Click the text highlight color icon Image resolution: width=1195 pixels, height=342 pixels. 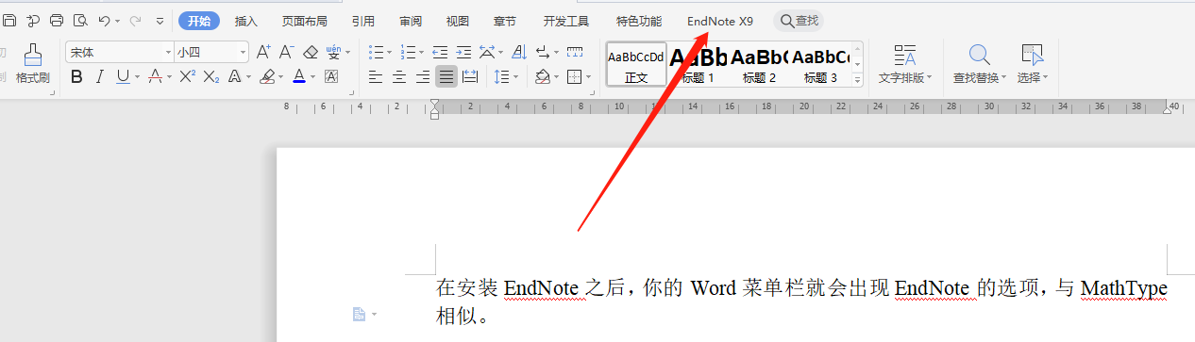point(267,76)
